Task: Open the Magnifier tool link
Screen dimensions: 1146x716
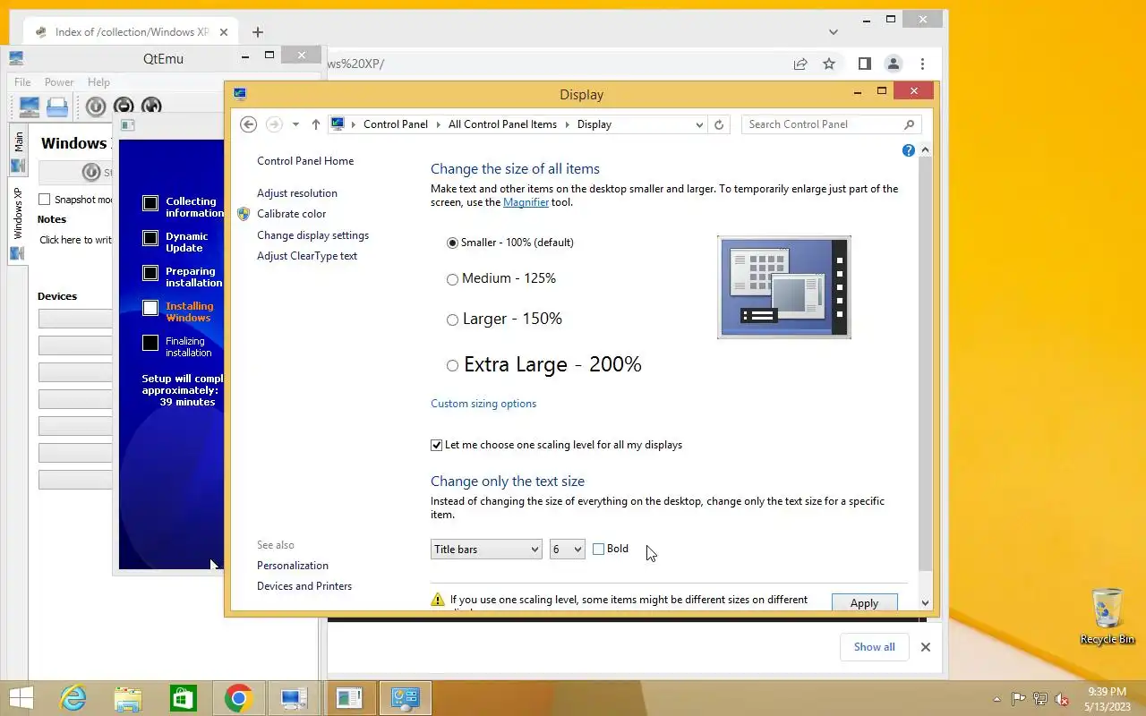Action: click(x=525, y=202)
